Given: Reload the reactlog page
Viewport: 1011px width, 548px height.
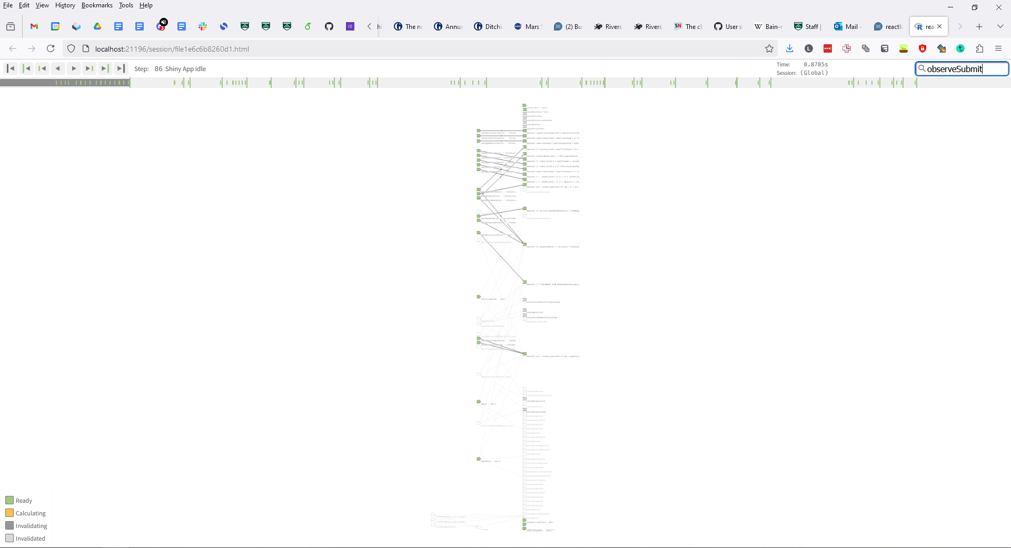Looking at the screenshot, I should [x=51, y=48].
